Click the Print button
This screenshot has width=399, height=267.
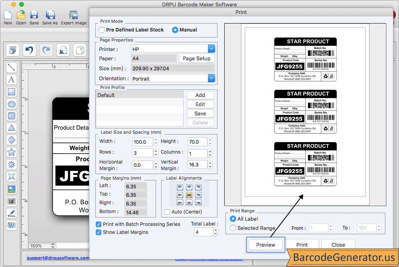click(x=302, y=245)
